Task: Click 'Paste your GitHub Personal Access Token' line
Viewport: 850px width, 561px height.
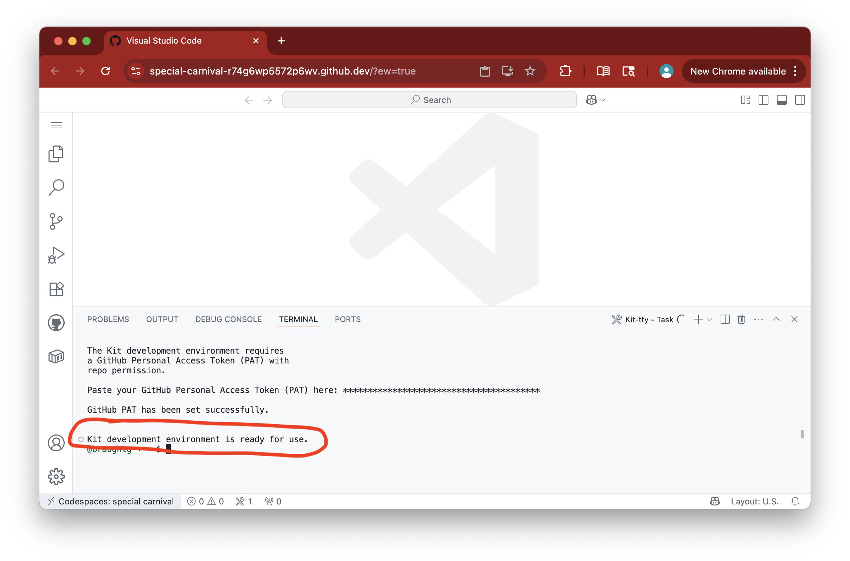Action: (x=313, y=390)
